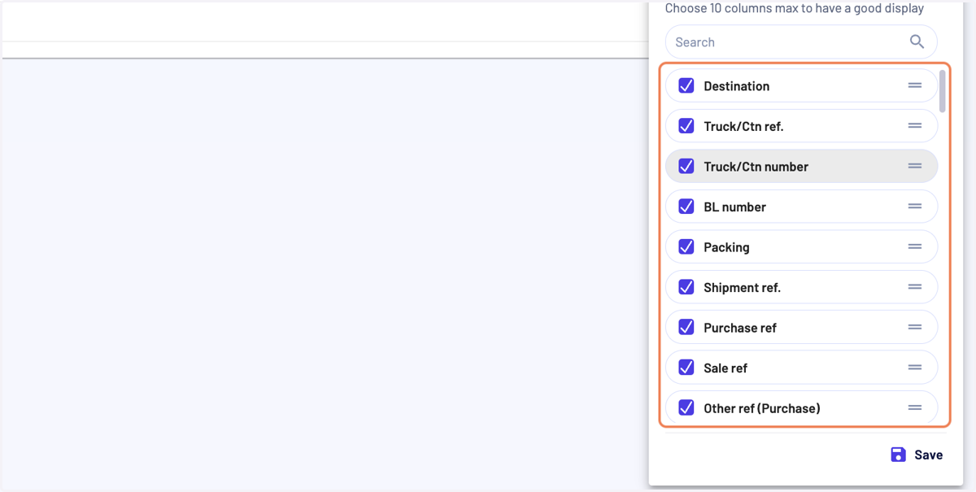This screenshot has height=492, width=976.
Task: Click the "Choose 10 columns max" hint text
Action: [795, 8]
